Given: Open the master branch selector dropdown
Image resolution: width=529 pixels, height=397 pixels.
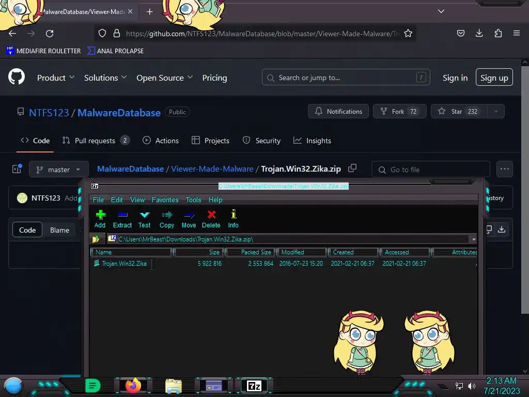Looking at the screenshot, I should click(58, 169).
